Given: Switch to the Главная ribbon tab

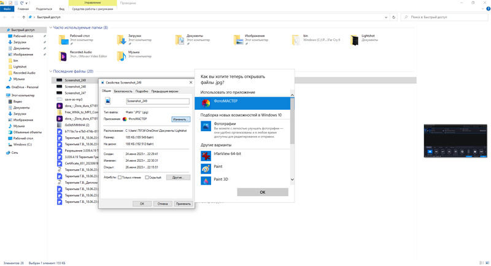Looking at the screenshot, I should coord(23,9).
